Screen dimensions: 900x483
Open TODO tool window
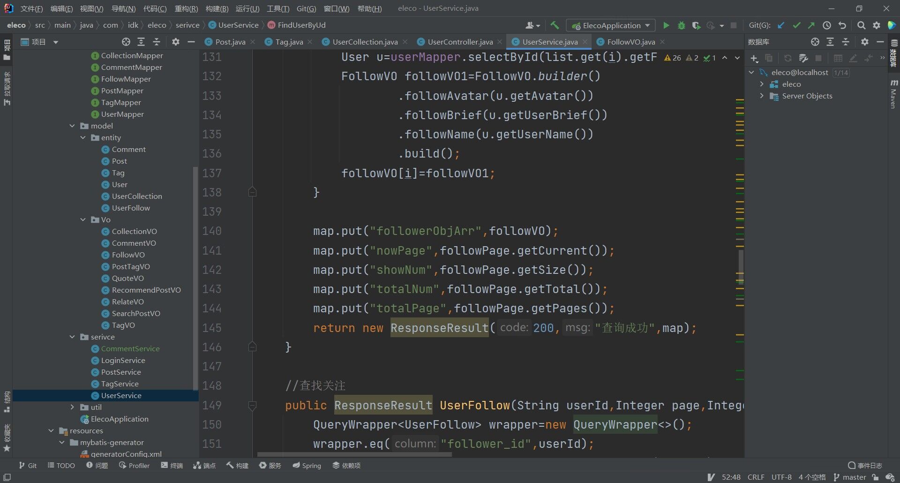coord(61,465)
